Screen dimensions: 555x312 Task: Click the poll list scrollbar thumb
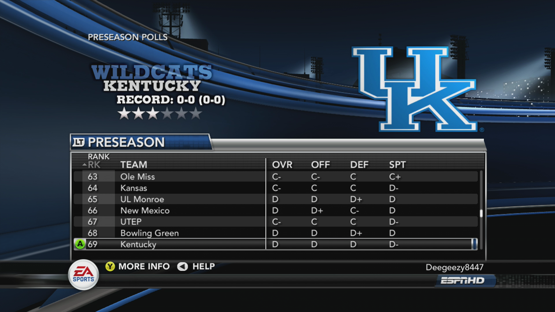481,213
